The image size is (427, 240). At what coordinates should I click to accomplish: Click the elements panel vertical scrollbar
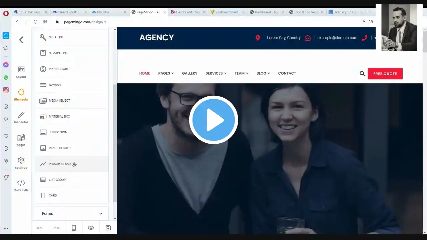115,143
